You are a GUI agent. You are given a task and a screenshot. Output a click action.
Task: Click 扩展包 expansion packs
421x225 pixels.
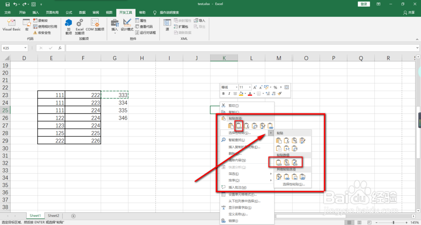[x=181, y=26]
